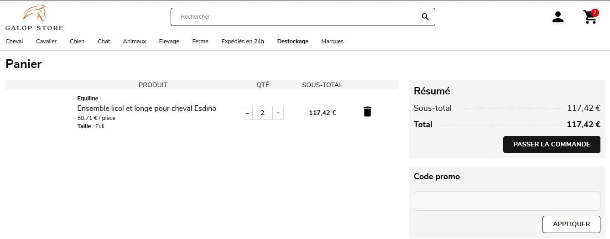
Task: Click the Panier page heading
Action: point(24,64)
